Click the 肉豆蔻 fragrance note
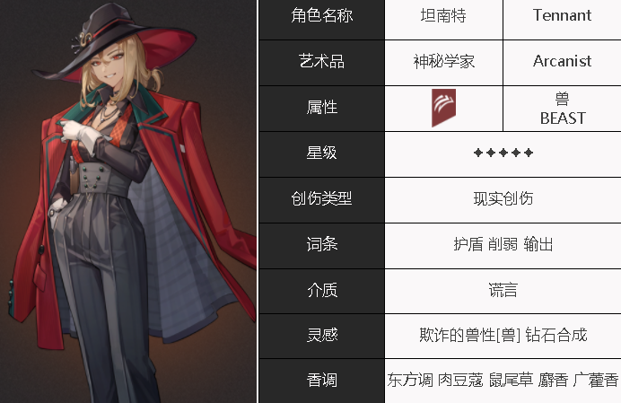 point(460,380)
